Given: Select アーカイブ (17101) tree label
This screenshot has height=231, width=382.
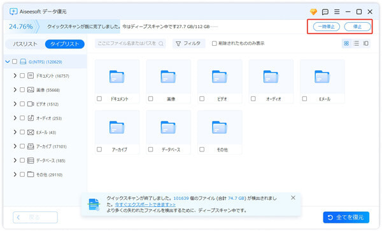Looking at the screenshot, I should click(52, 146).
